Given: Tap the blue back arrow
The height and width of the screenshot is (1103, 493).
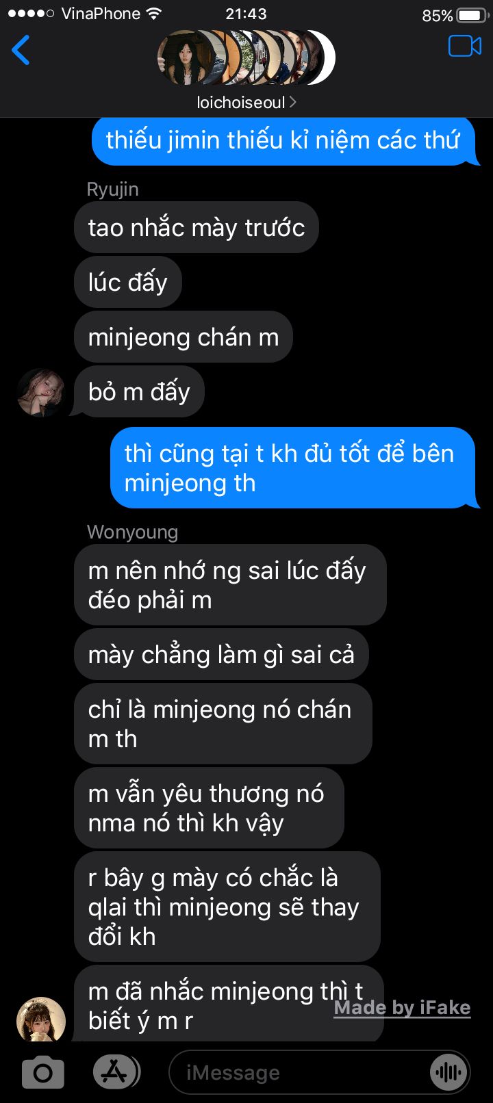Looking at the screenshot, I should [21, 50].
